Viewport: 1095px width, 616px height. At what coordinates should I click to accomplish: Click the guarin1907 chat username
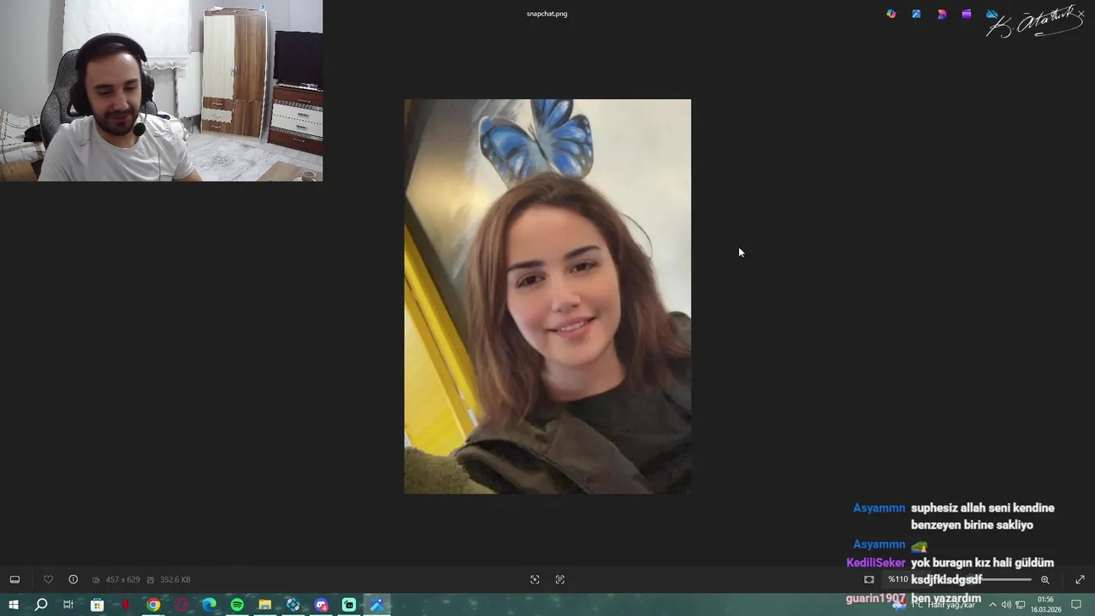pos(875,598)
